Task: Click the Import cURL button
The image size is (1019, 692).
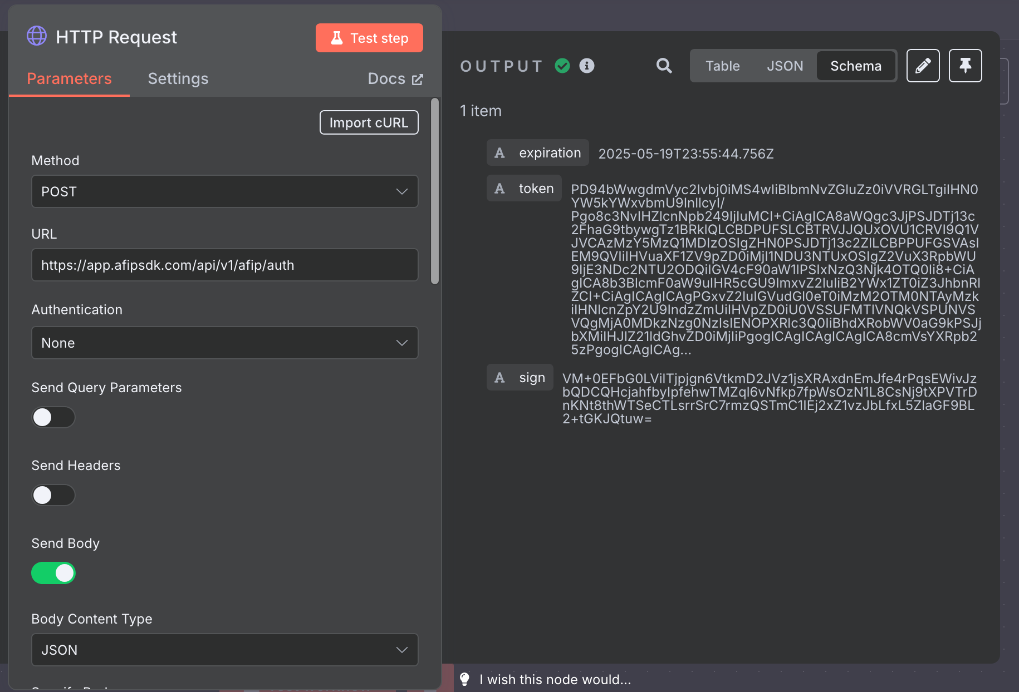Action: (x=369, y=122)
